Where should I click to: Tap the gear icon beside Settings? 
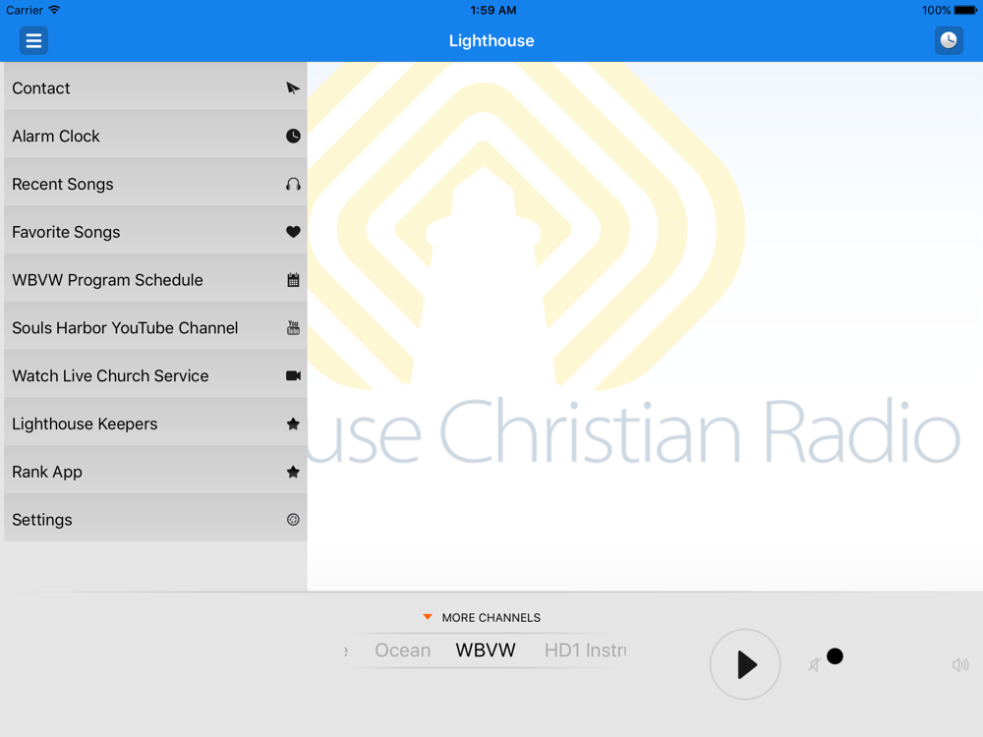293,520
